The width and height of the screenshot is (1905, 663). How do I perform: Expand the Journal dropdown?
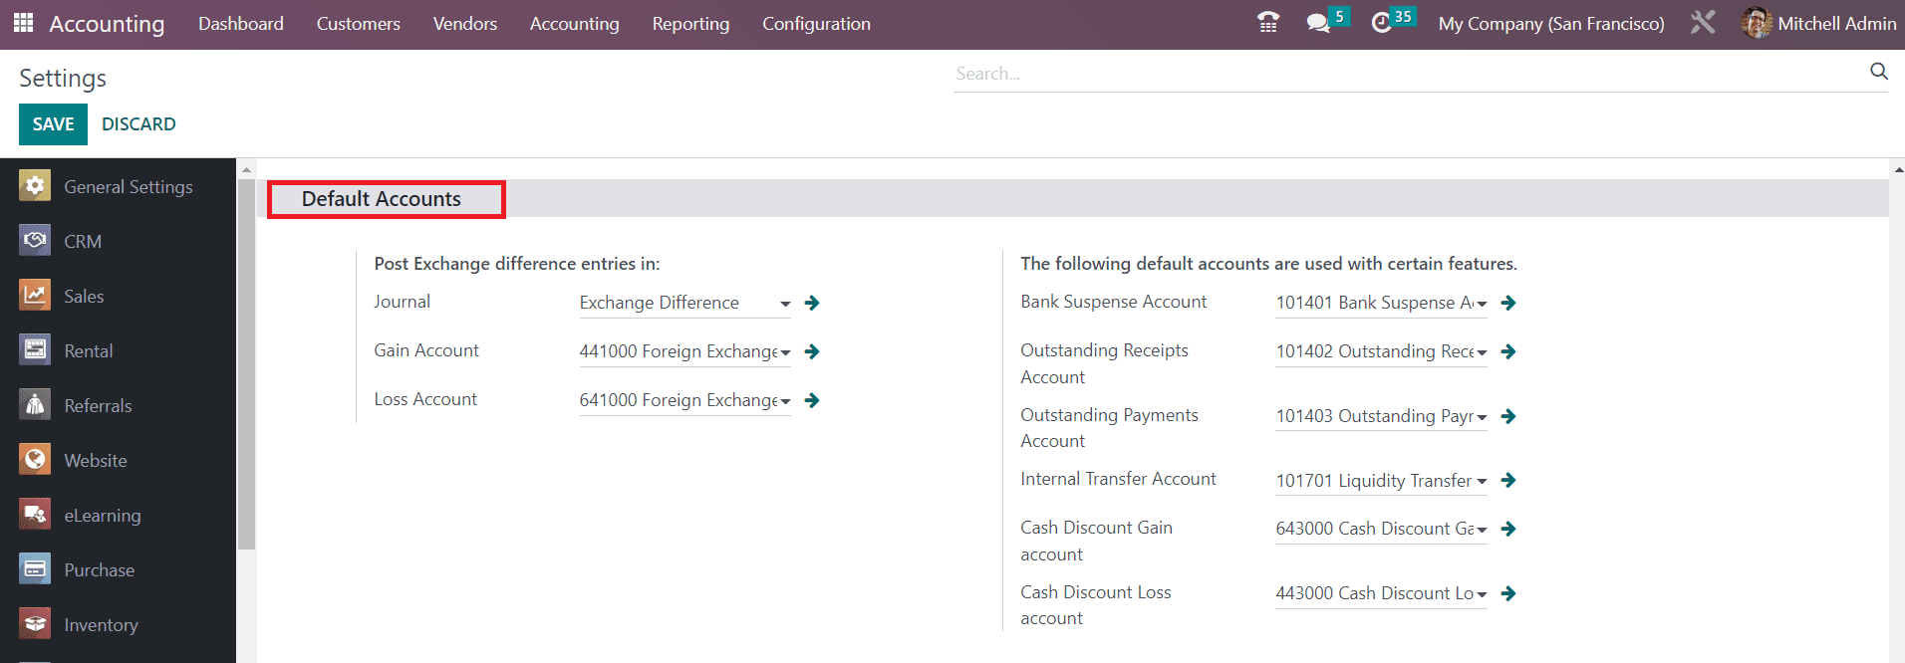coord(785,304)
